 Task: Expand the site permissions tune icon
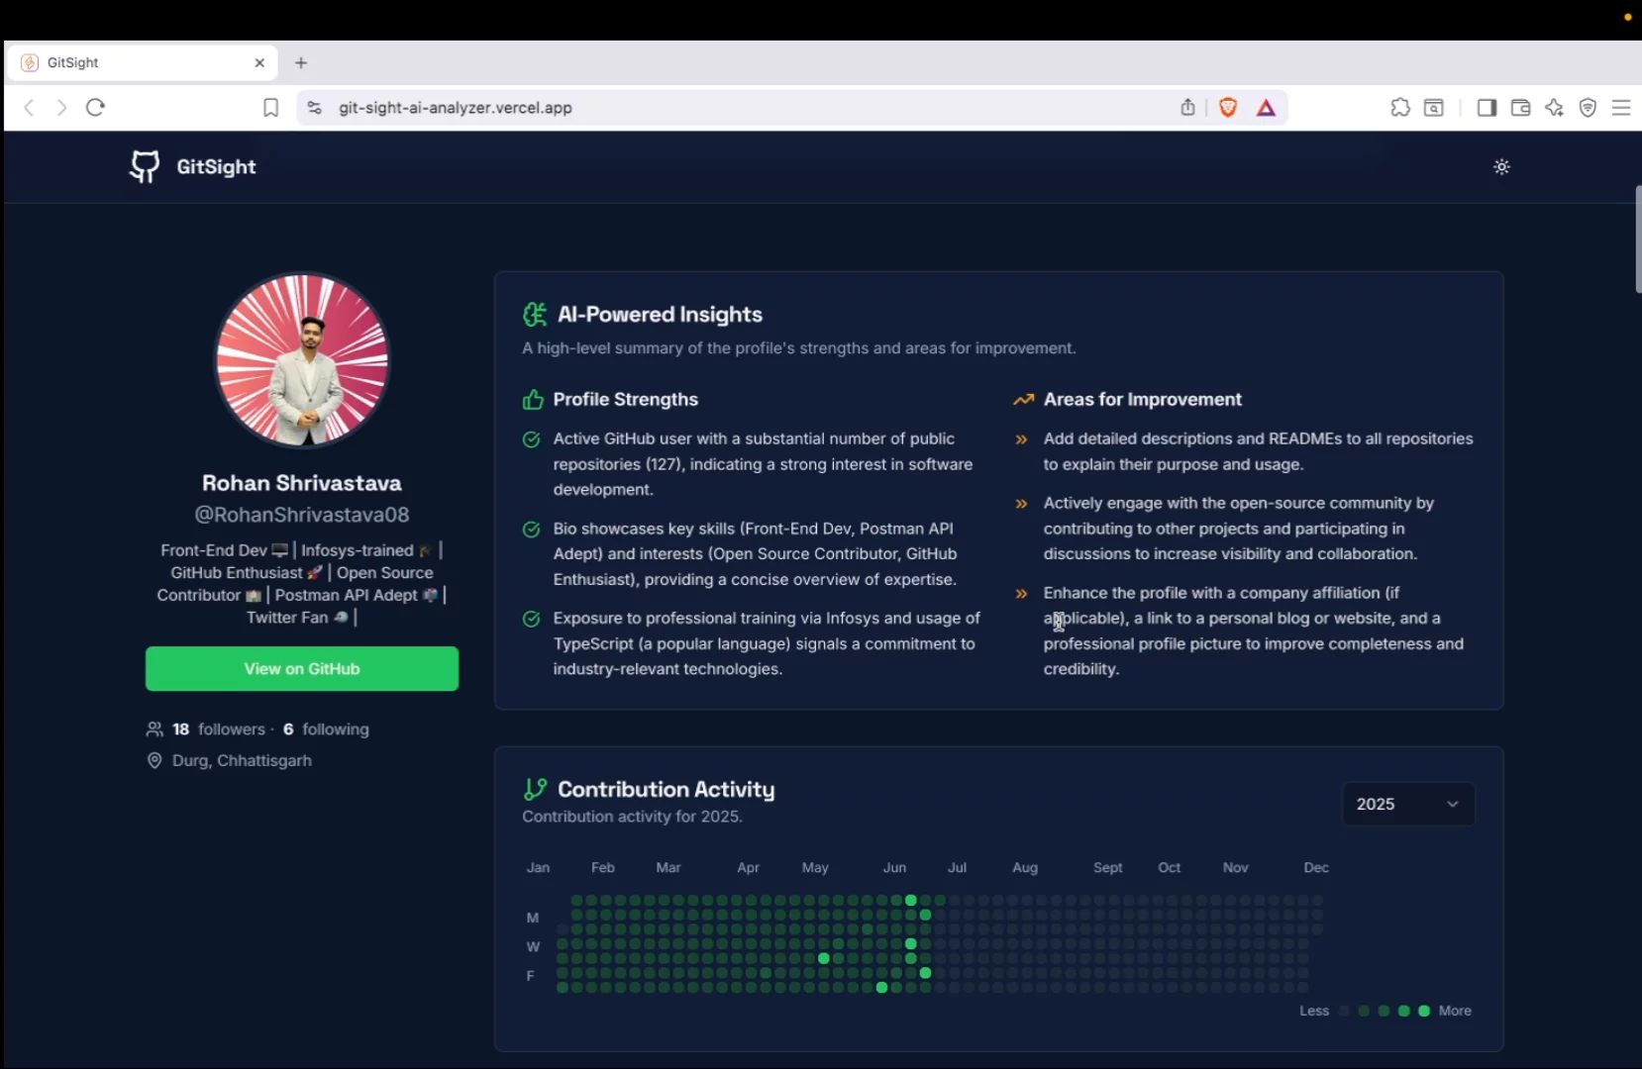point(313,107)
